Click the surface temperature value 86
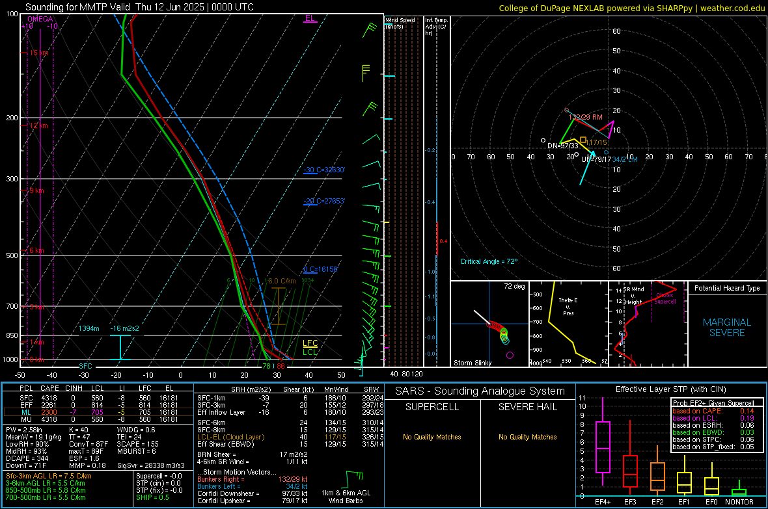 (281, 366)
